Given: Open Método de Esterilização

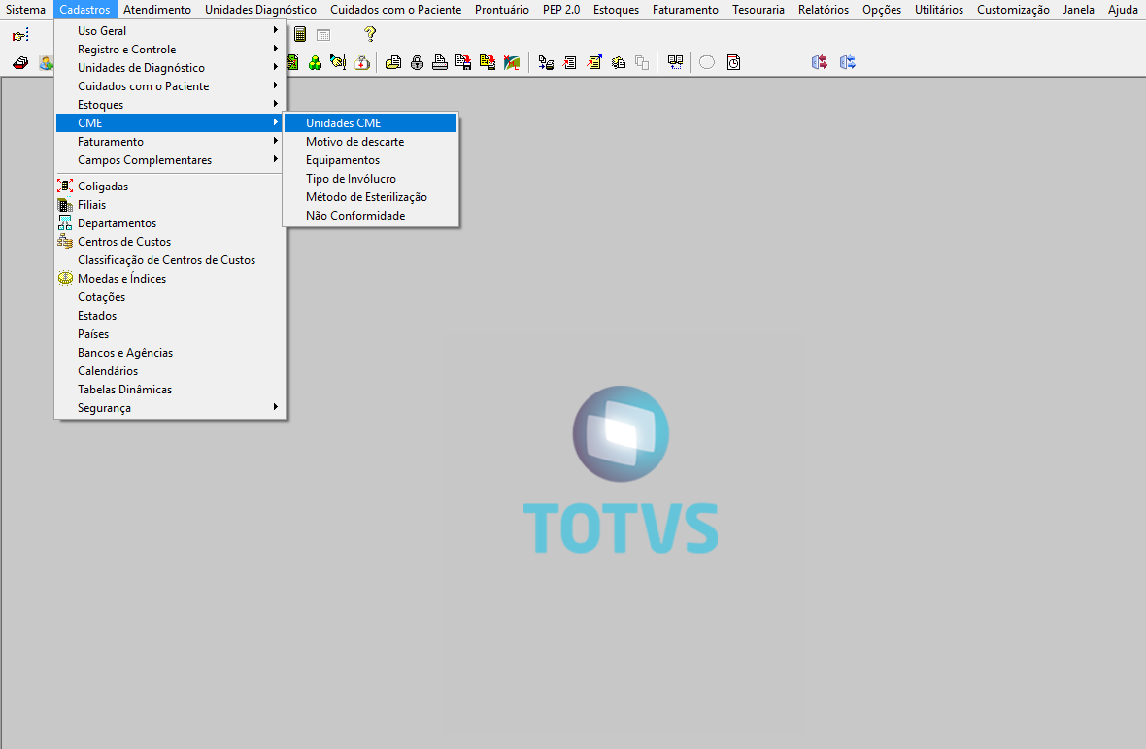Looking at the screenshot, I should coord(371,197).
